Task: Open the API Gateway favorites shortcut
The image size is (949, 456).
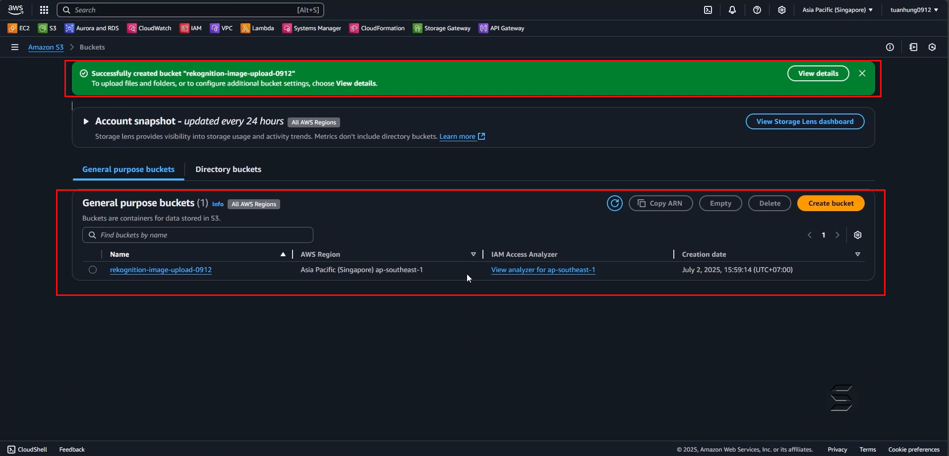Action: coord(501,28)
